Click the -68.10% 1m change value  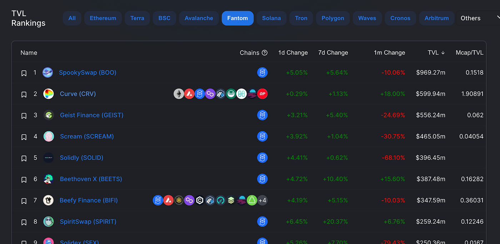coord(393,158)
